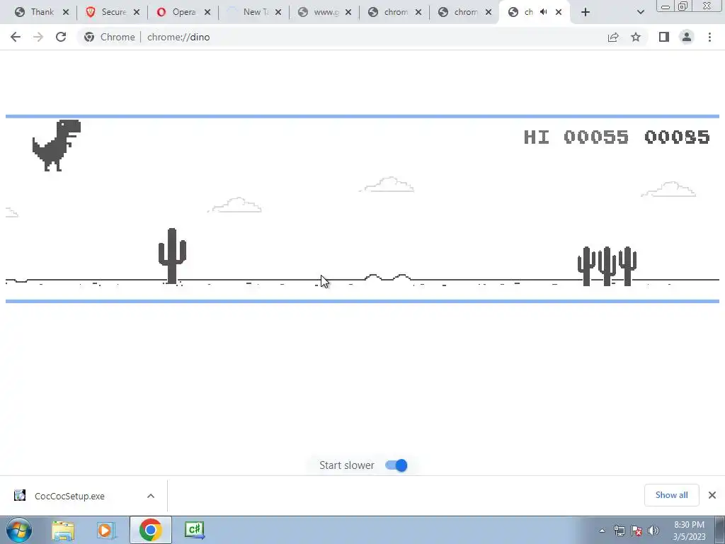Mute the active tab's audio icon
The width and height of the screenshot is (725, 544).
click(x=544, y=12)
